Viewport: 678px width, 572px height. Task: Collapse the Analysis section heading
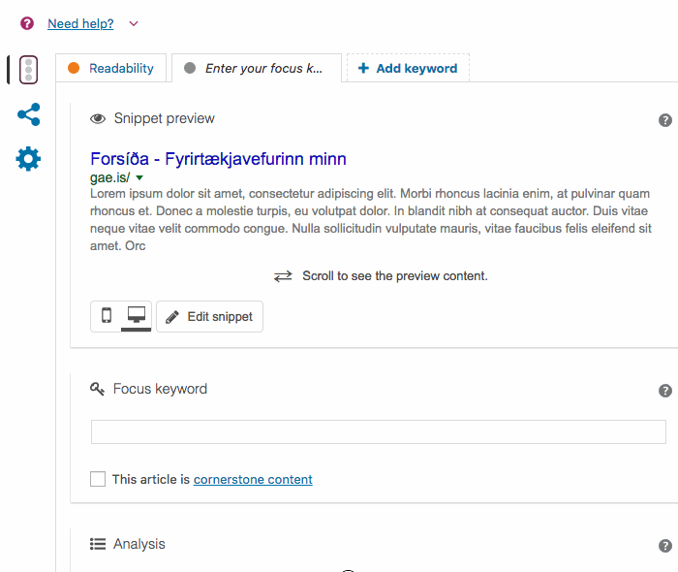tap(139, 544)
